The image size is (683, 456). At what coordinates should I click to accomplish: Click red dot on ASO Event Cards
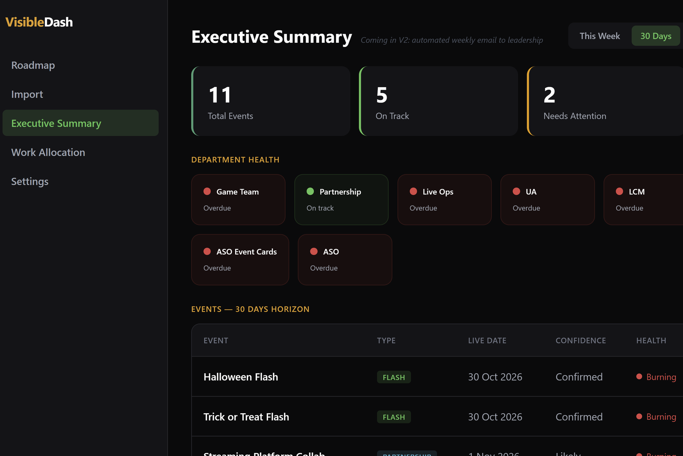pyautogui.click(x=207, y=251)
